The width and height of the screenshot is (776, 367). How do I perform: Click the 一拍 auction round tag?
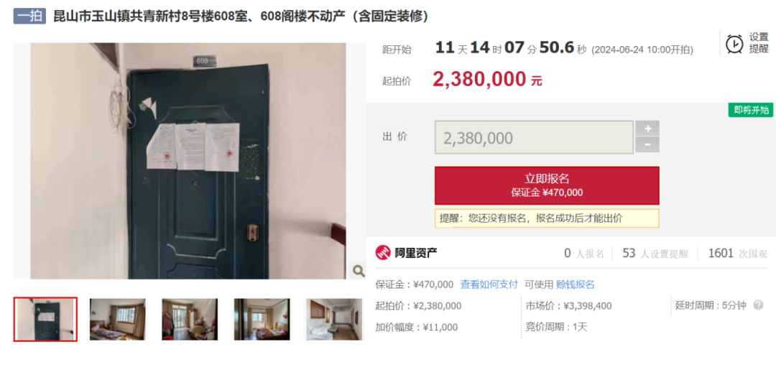(29, 17)
